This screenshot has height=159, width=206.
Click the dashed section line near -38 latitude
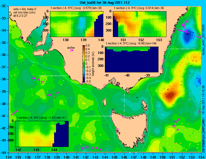[53, 76]
